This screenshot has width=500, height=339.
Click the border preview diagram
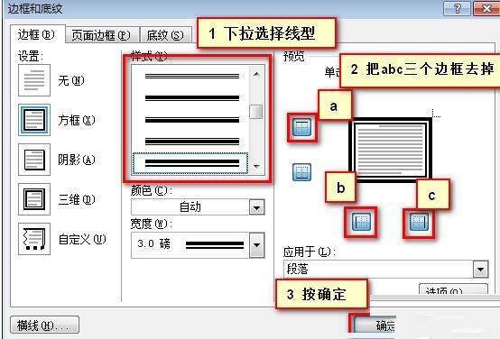coord(390,150)
